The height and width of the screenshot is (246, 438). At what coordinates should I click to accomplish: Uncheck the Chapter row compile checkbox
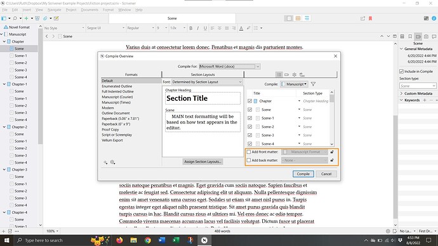click(x=249, y=101)
